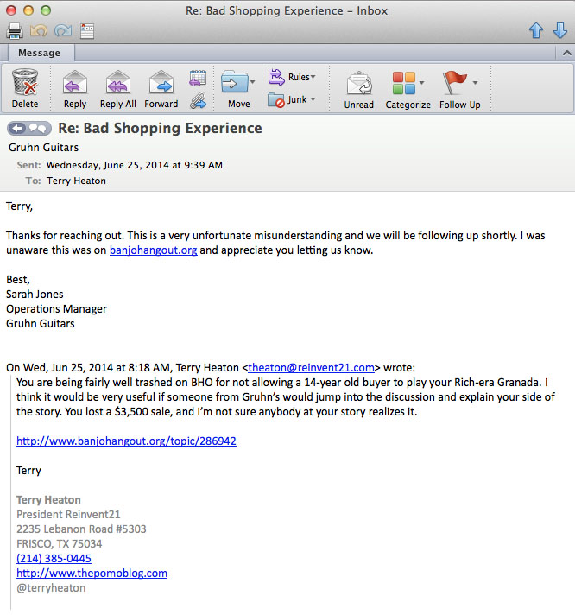The height and width of the screenshot is (615, 575).
Task: Click the theaton@reinvent21.com email link
Action: (x=311, y=367)
